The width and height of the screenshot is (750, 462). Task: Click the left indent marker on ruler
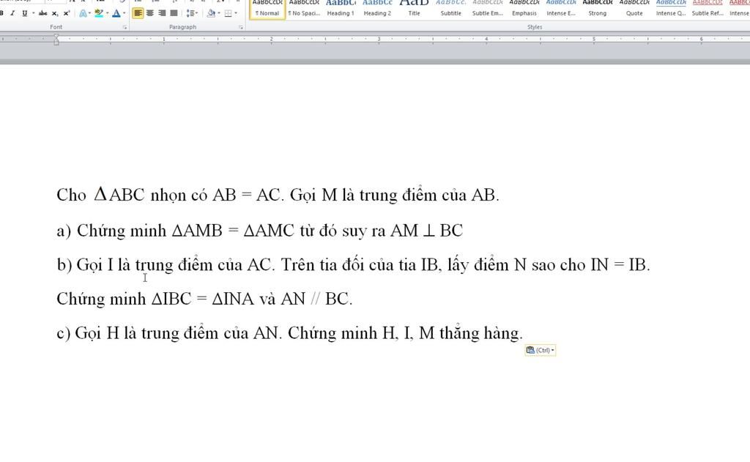tap(56, 41)
